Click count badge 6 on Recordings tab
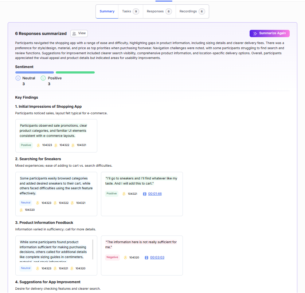The width and height of the screenshot is (305, 293). tap(202, 11)
